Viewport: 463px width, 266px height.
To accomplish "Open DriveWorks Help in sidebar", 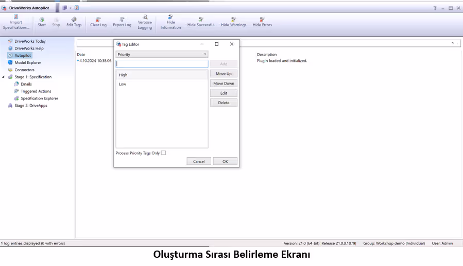I will coord(26,48).
